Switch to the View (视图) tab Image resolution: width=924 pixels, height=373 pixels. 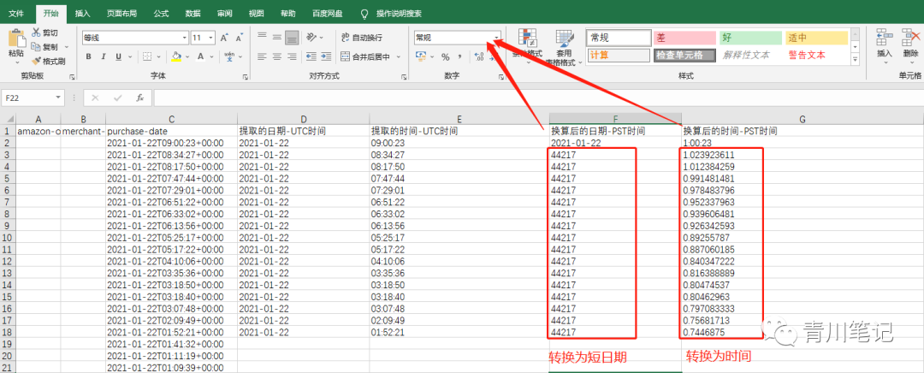(x=257, y=13)
